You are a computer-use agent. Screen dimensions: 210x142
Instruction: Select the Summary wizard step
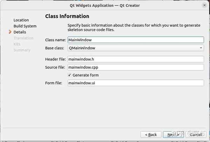click(22, 50)
